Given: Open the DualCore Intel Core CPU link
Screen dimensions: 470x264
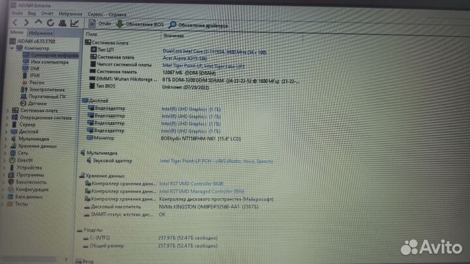Looking at the screenshot, I should 214,51.
